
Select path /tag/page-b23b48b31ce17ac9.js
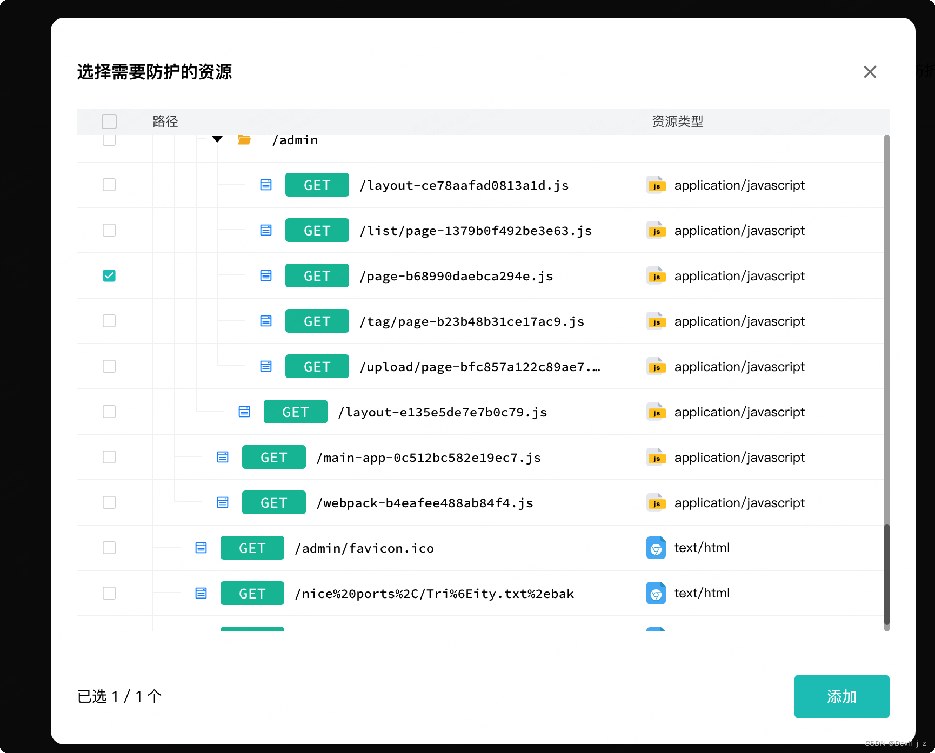click(472, 321)
